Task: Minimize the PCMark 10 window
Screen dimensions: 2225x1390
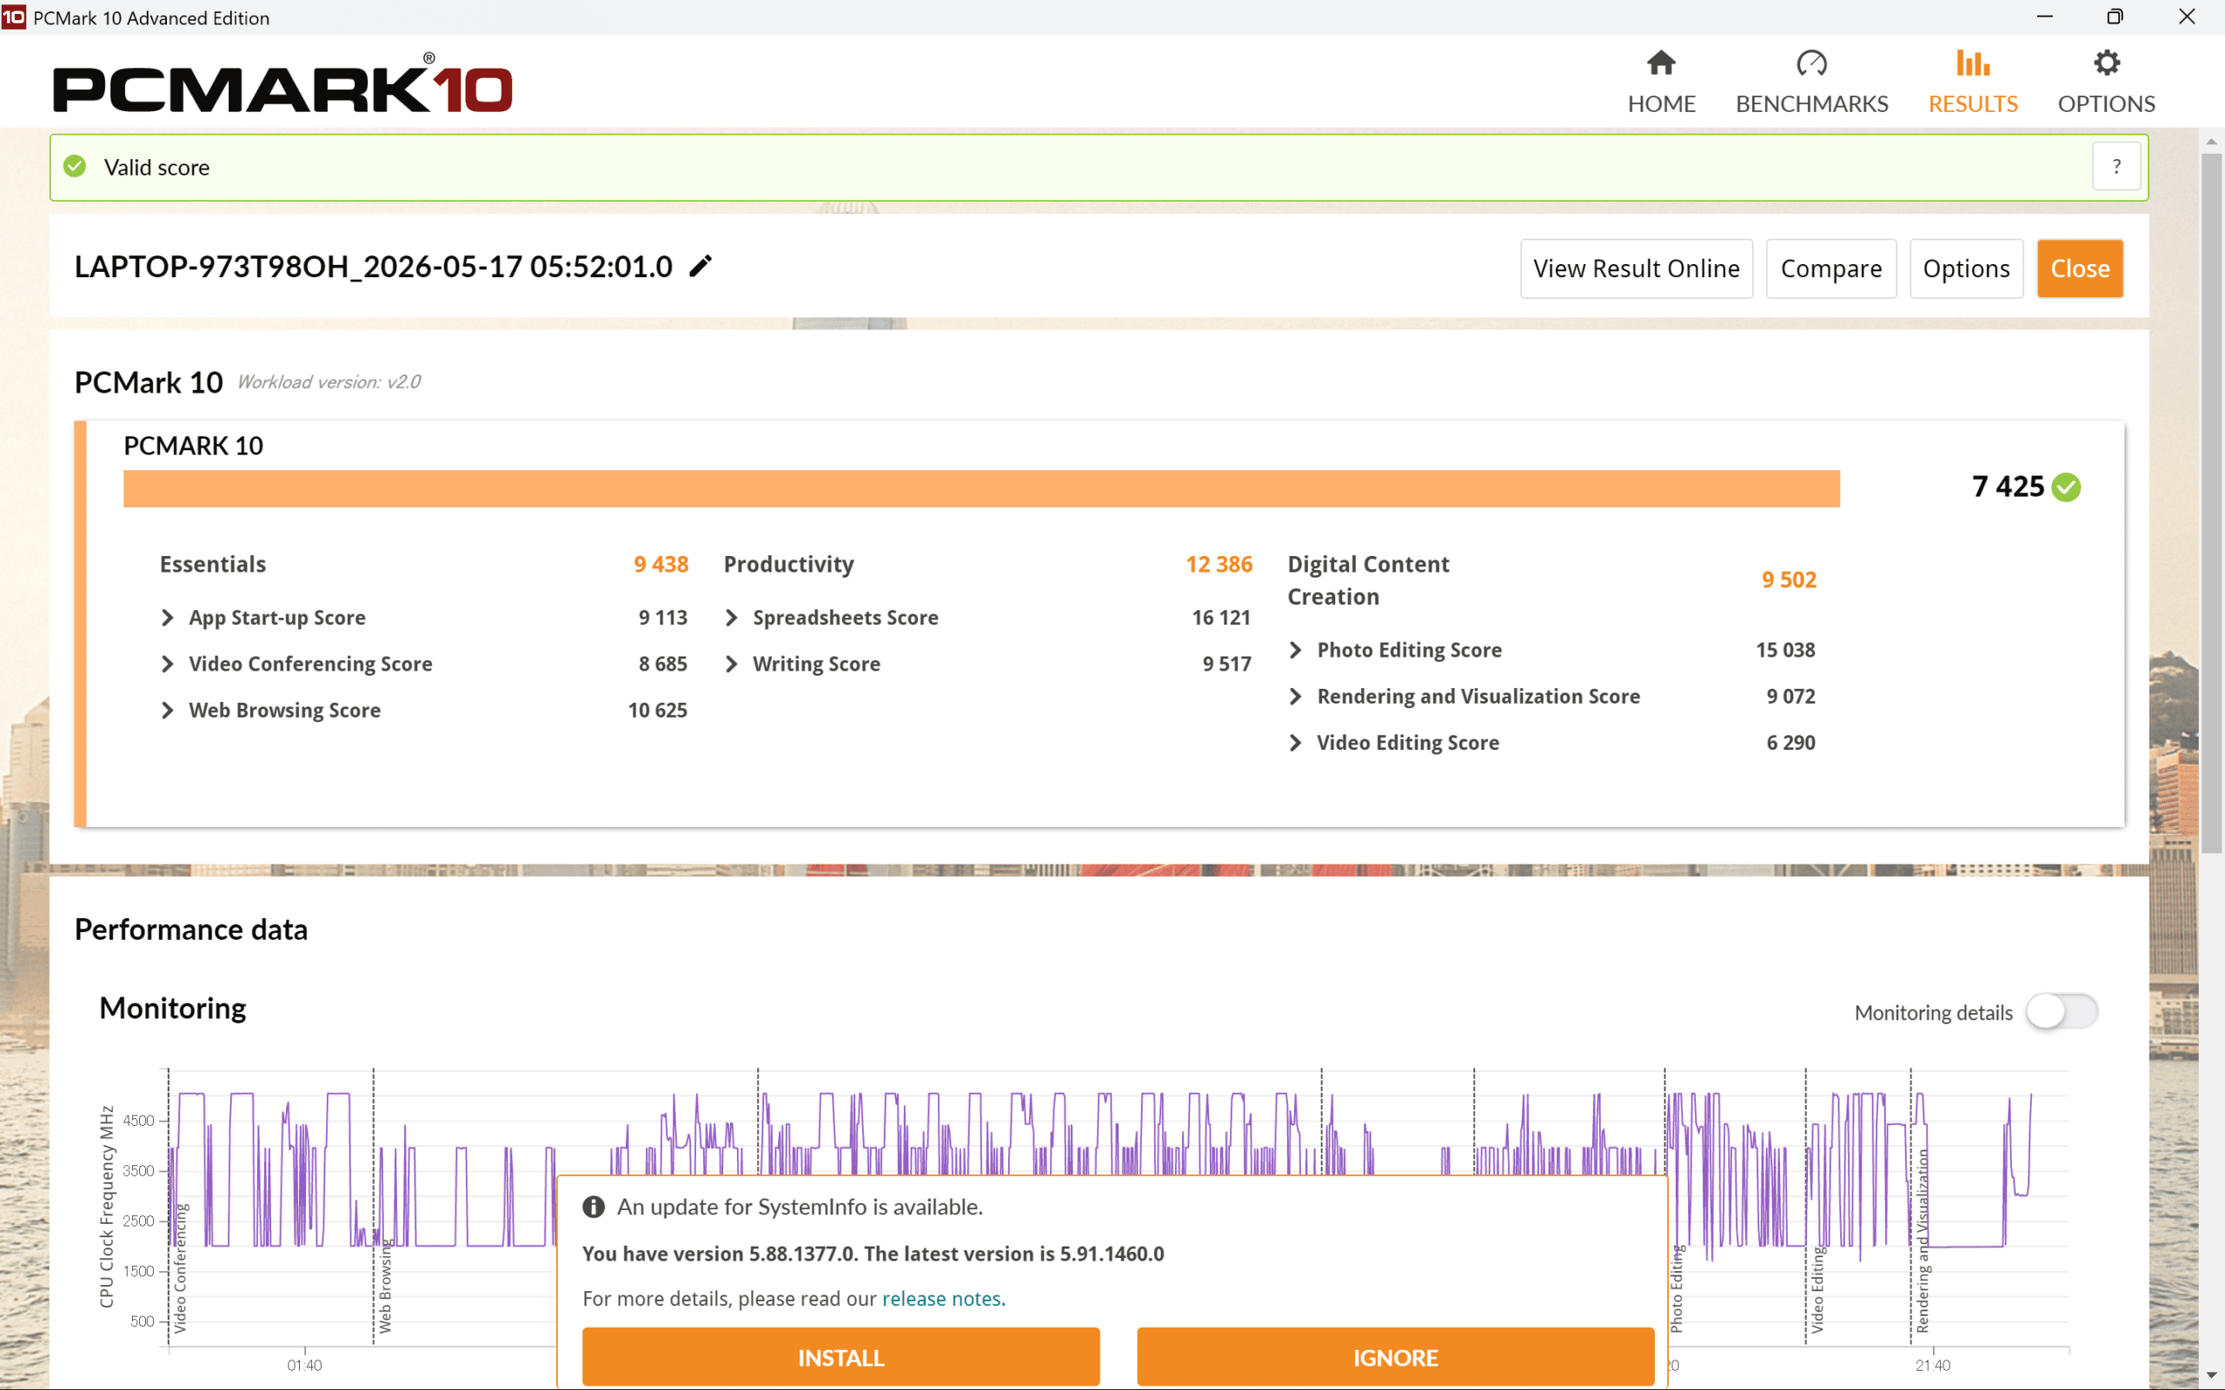Action: click(2045, 17)
